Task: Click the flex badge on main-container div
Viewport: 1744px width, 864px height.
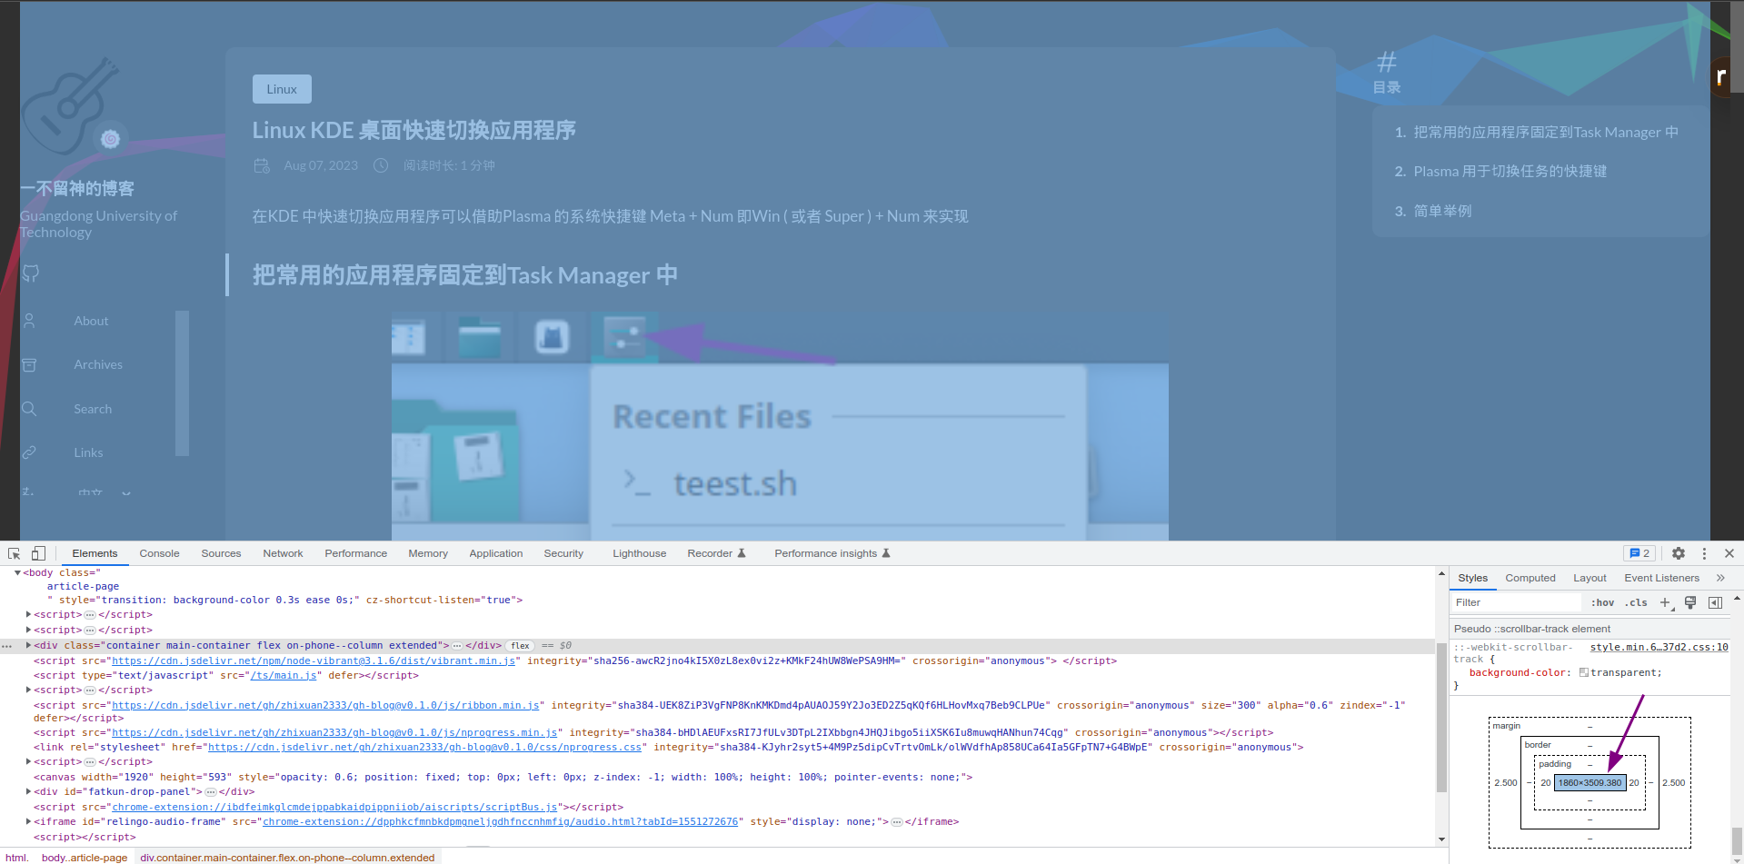Action: coord(520,646)
